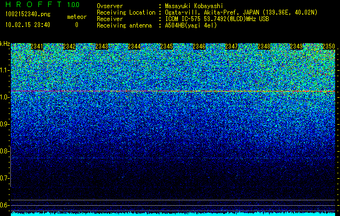Click the 1.0 kHz axis label
This screenshot has height=216, width=340.
pyautogui.click(x=4, y=98)
